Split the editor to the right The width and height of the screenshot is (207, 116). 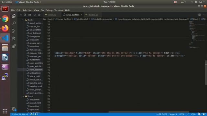(199, 15)
